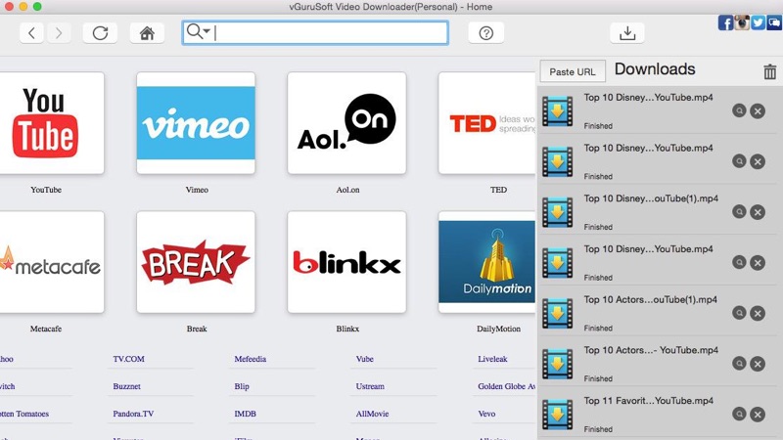Locate Top 10 Actors...ouTube(1).mp4 with magnifier
Image resolution: width=783 pixels, height=440 pixels.
[x=739, y=313]
